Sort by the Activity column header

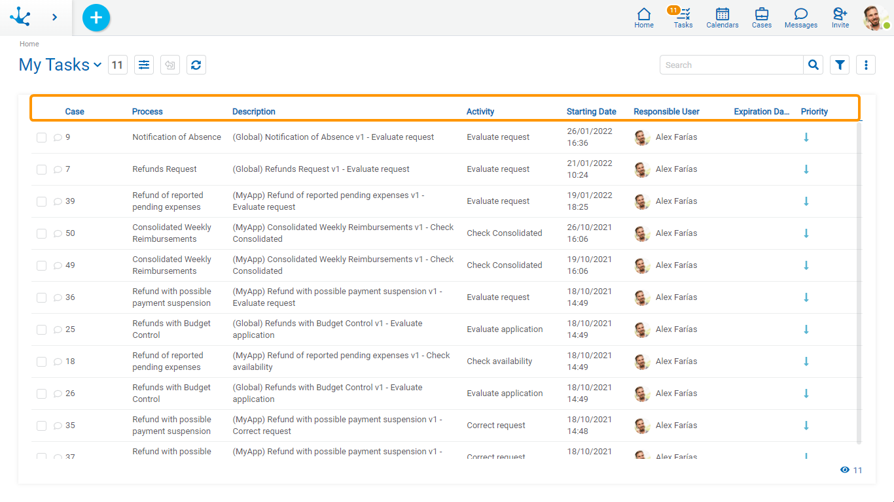coord(480,112)
